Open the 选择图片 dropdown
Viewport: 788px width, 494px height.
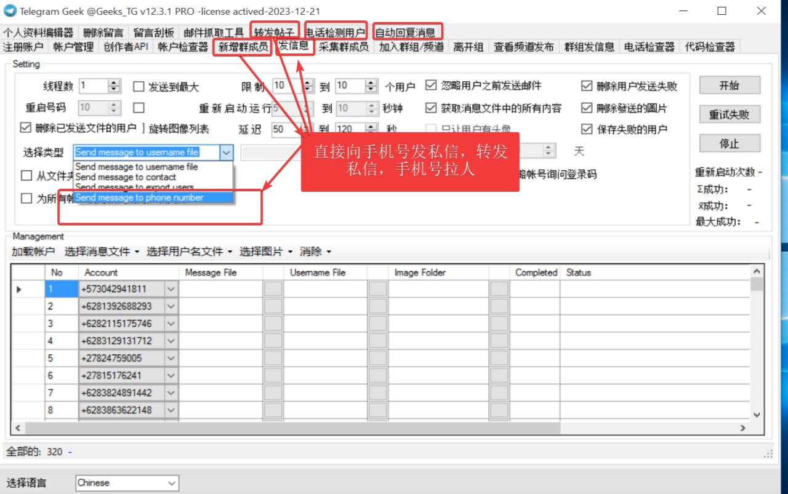(x=266, y=251)
